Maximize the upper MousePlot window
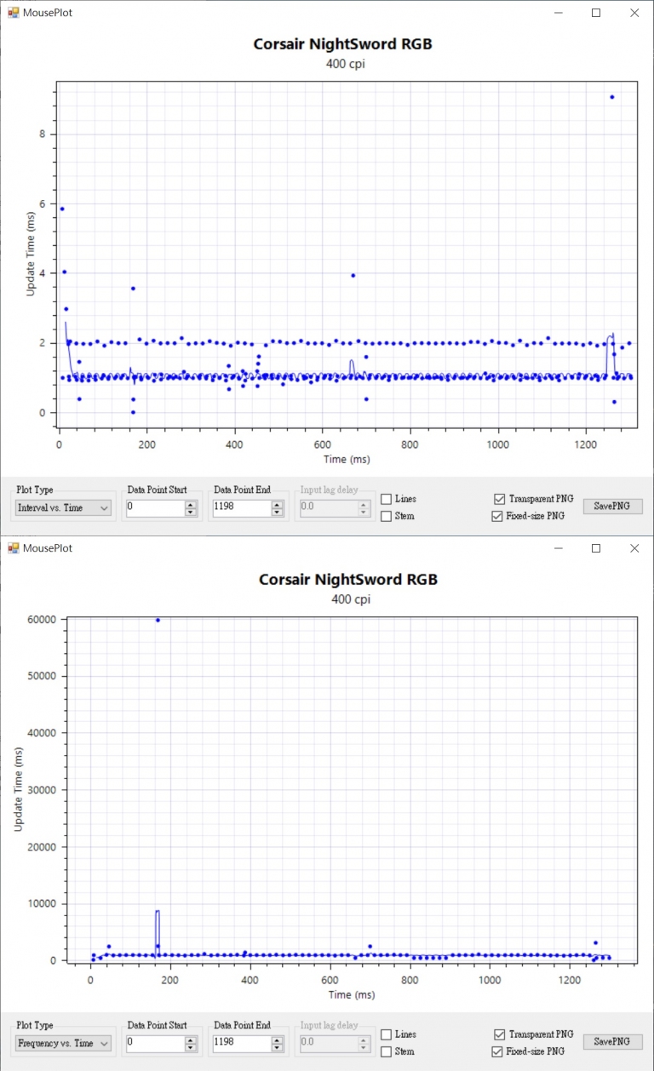The height and width of the screenshot is (1071, 654). point(596,13)
